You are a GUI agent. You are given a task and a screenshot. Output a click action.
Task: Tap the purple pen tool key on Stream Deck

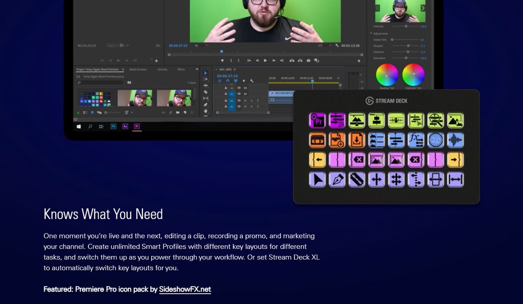point(337,179)
